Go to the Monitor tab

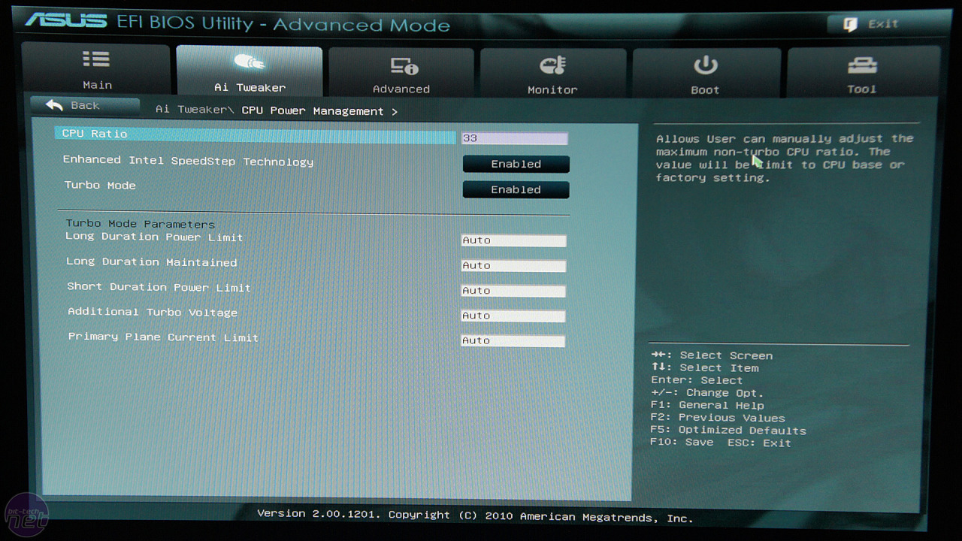552,73
